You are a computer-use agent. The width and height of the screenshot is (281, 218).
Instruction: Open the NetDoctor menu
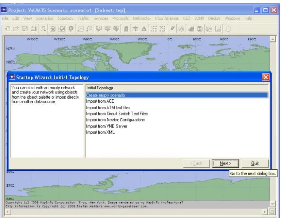[142, 18]
